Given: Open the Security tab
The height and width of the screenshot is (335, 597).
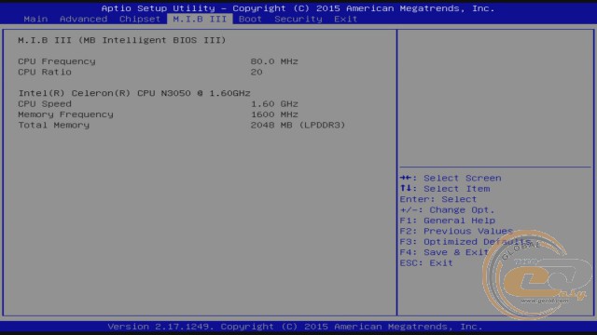Looking at the screenshot, I should [298, 19].
